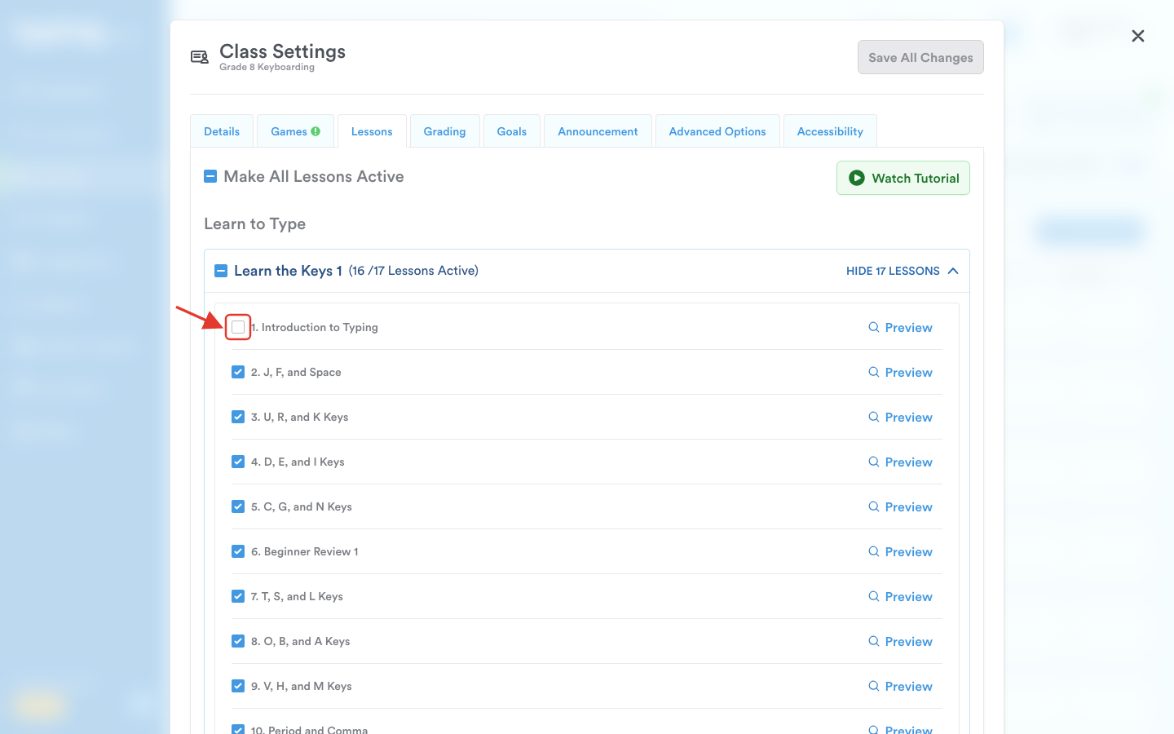Close the Class Settings dialog

click(x=1138, y=36)
